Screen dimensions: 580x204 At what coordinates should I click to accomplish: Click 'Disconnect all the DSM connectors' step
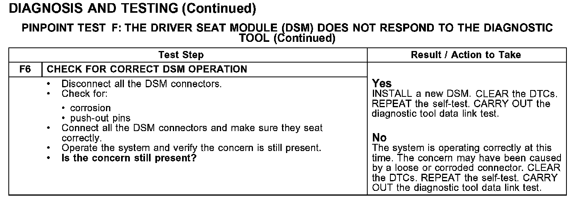141,84
